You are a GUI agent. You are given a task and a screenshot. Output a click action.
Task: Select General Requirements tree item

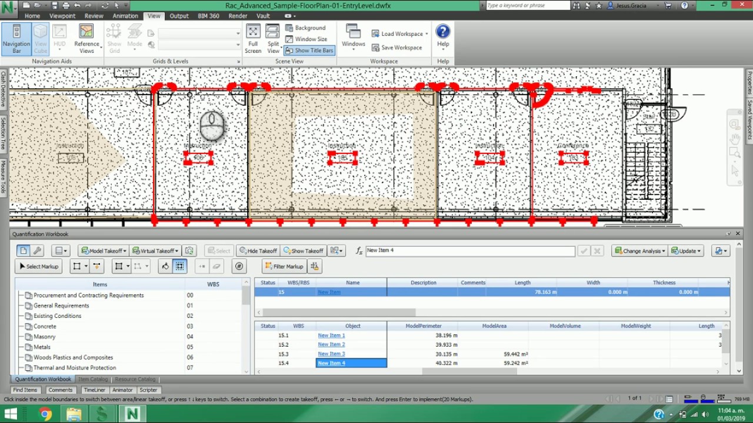tap(61, 305)
